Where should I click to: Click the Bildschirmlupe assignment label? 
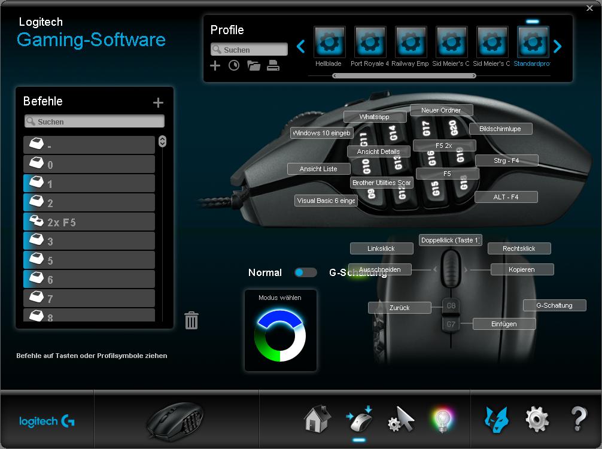pyautogui.click(x=500, y=129)
